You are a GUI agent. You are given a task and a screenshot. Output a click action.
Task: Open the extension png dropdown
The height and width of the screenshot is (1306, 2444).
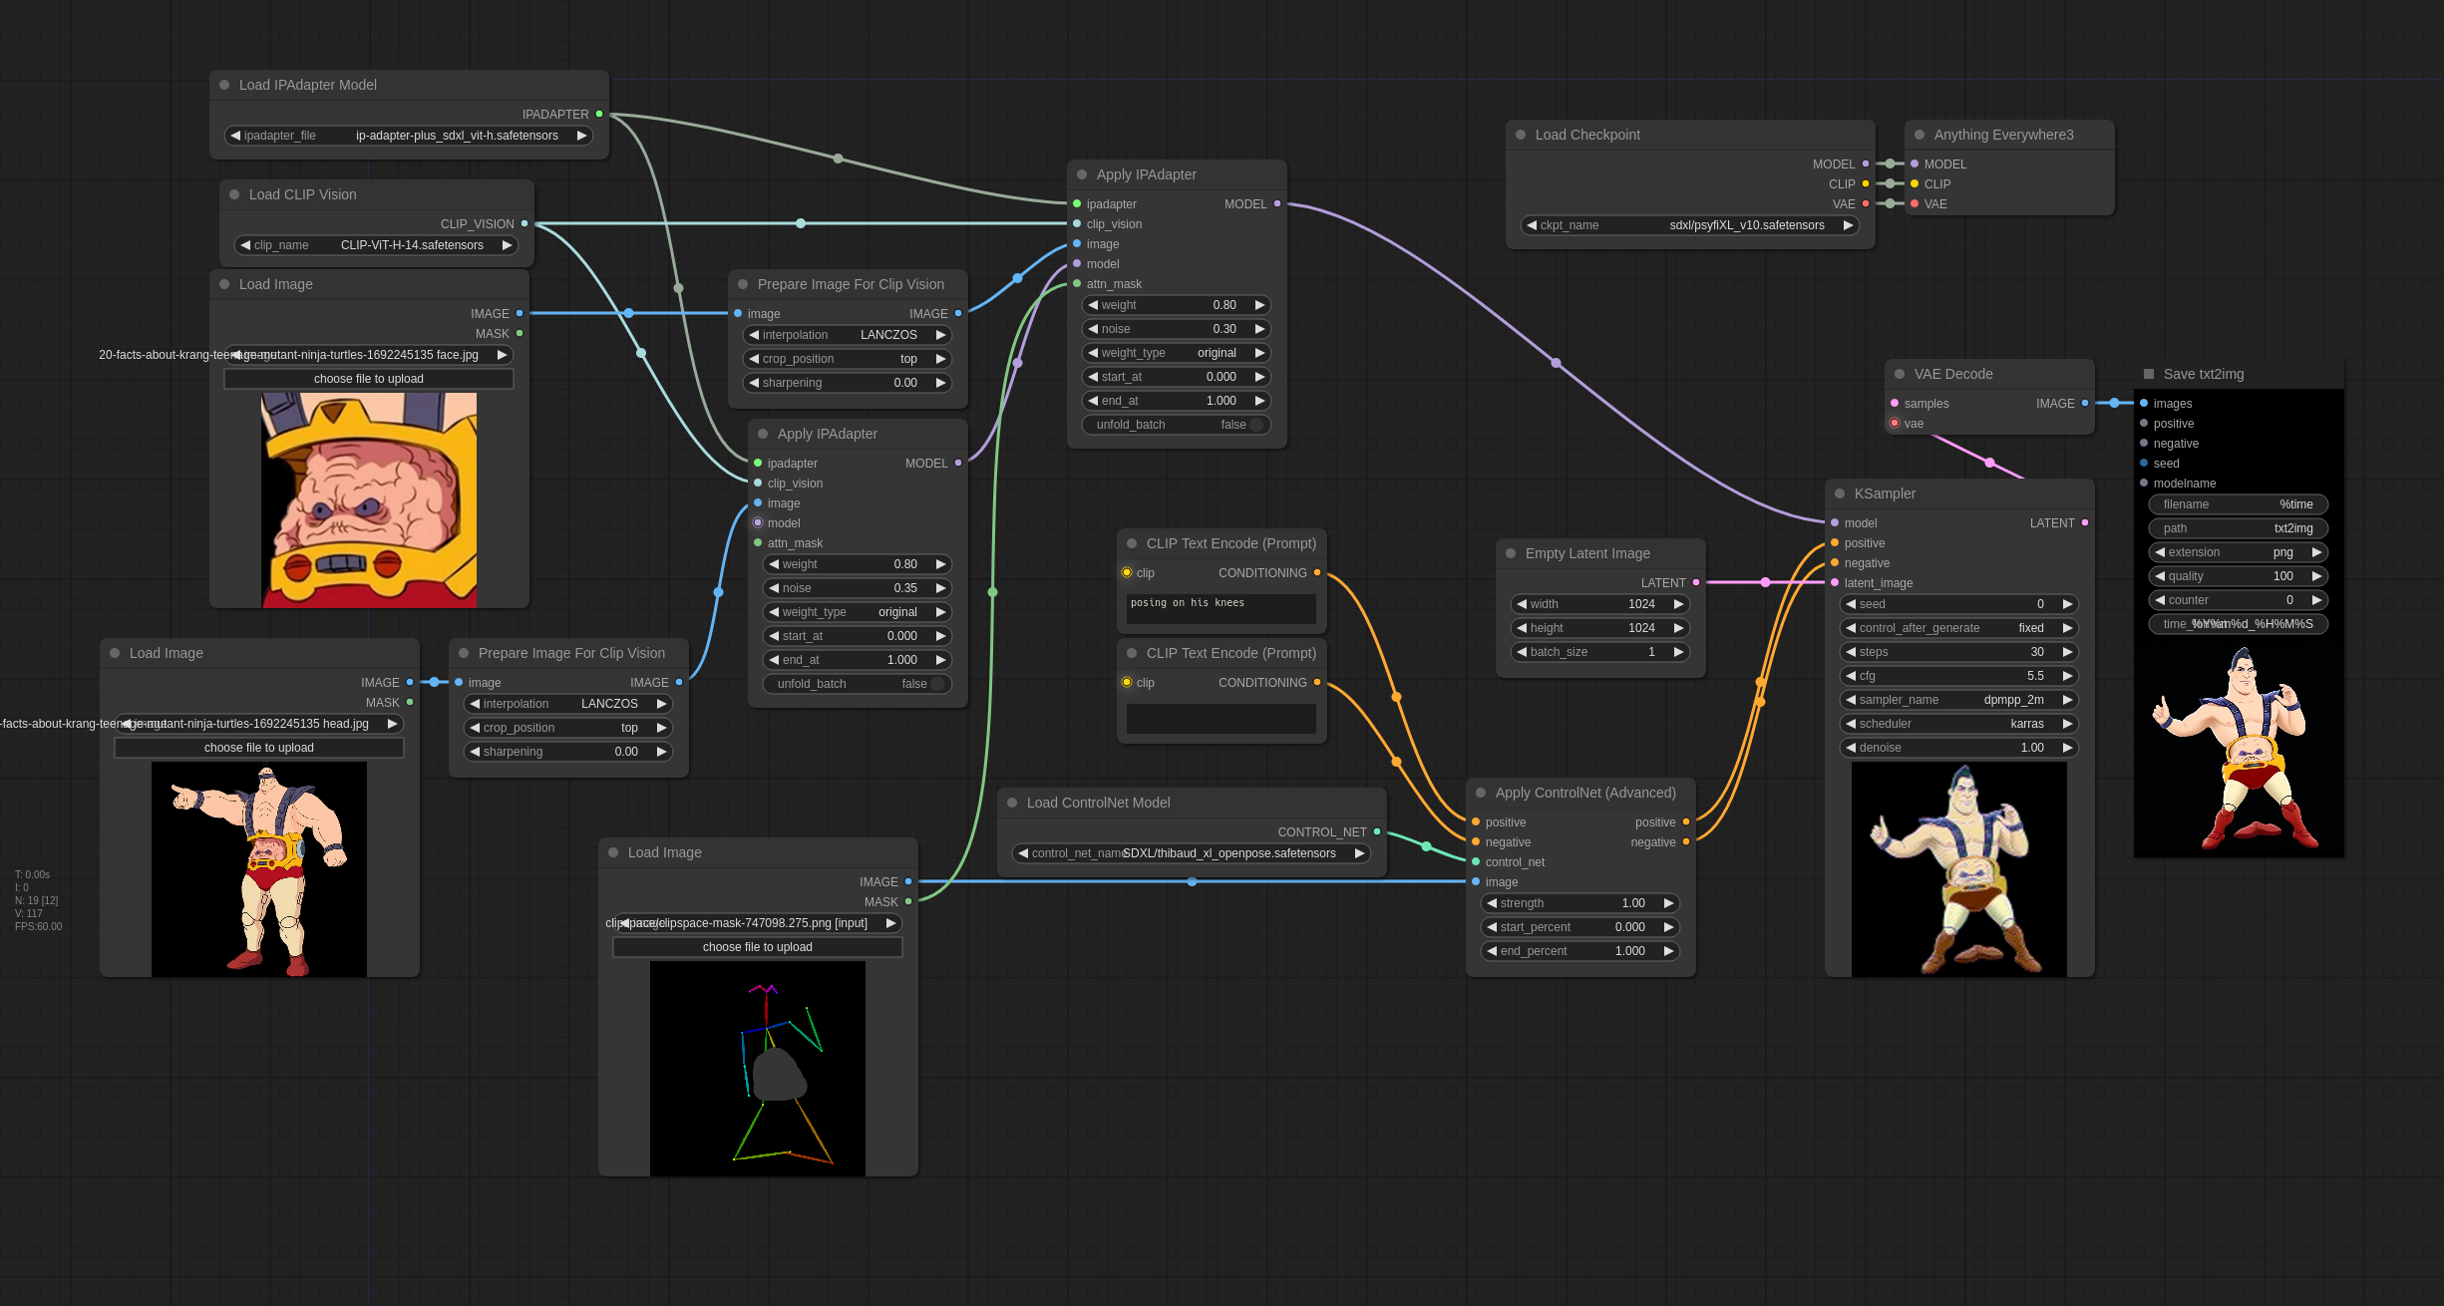point(2239,552)
